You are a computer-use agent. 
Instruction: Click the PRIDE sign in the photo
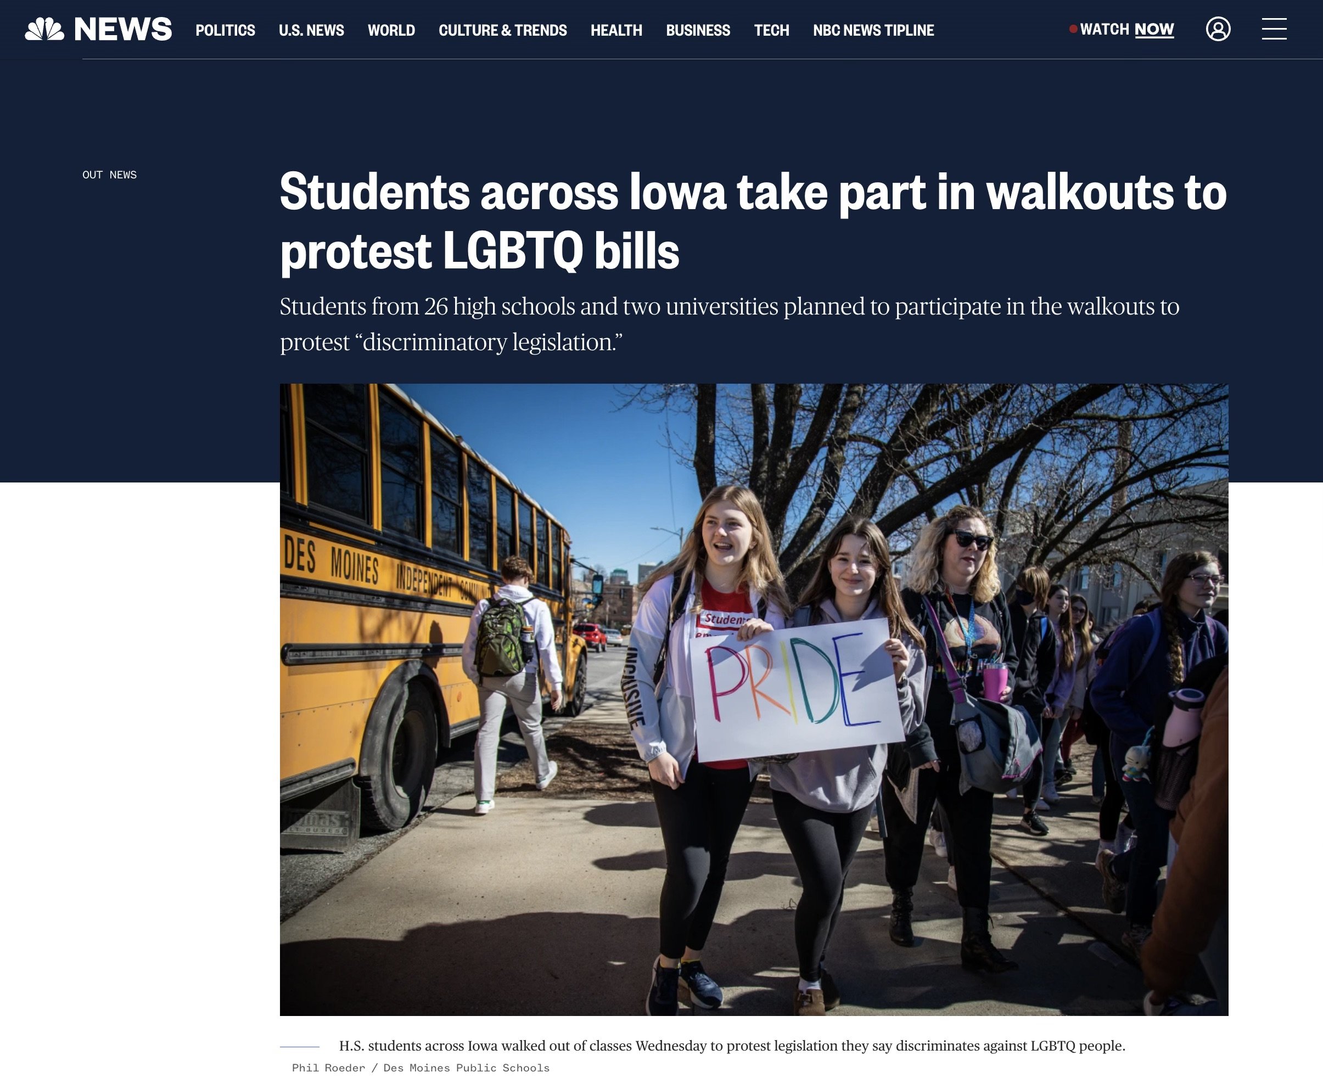click(795, 689)
